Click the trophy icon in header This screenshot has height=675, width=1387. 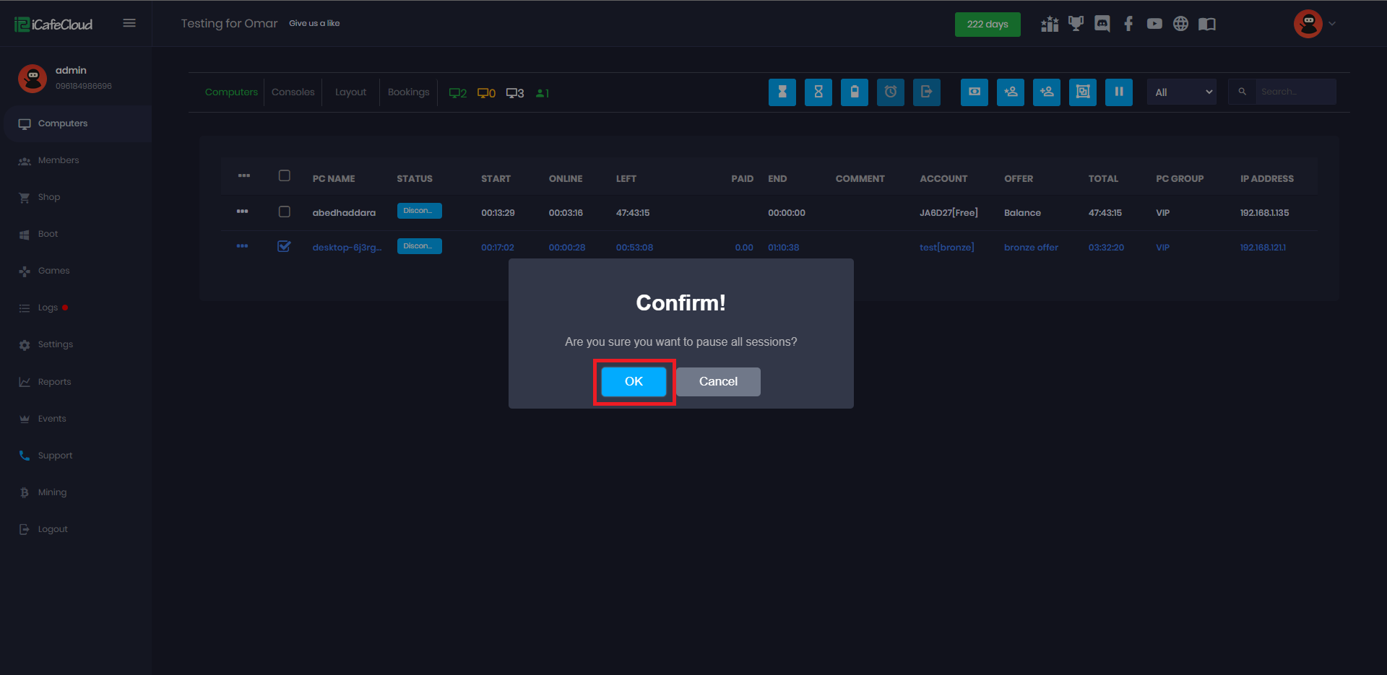(1076, 24)
